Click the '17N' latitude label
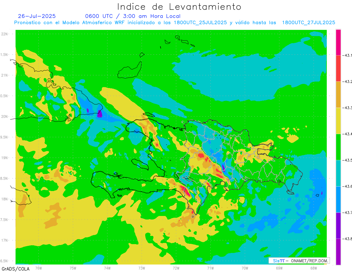352x272 pixels. 5,240
